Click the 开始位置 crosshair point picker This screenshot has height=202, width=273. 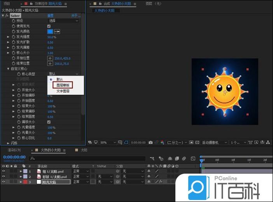(50, 58)
